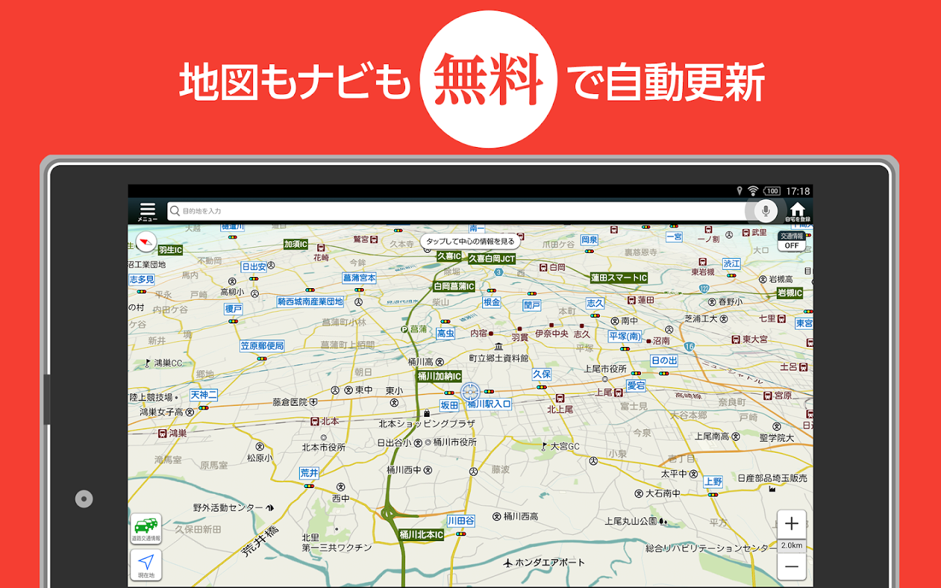
Task: Check the 17:18 clock in status bar
Action: tap(798, 191)
